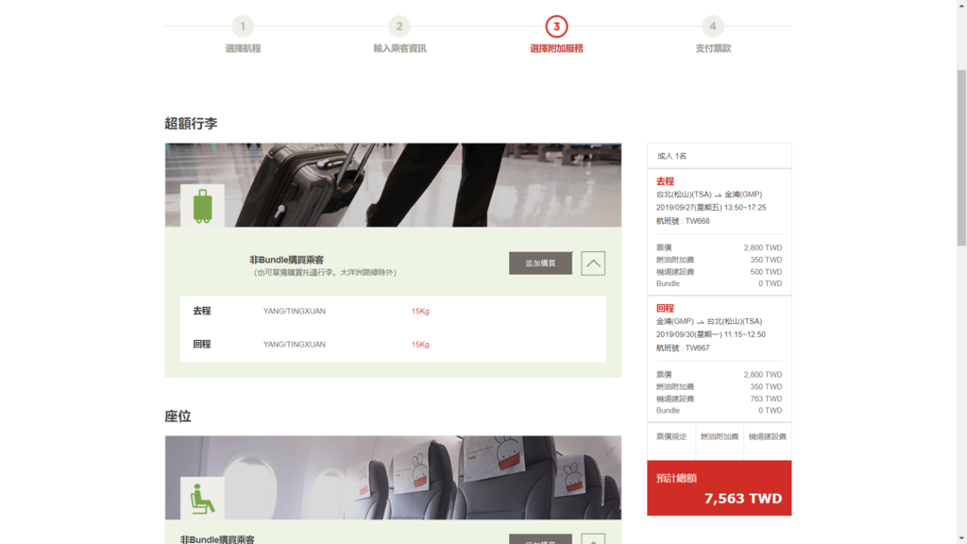Click 成人 1名 passenger count
The width and height of the screenshot is (967, 544).
[671, 156]
